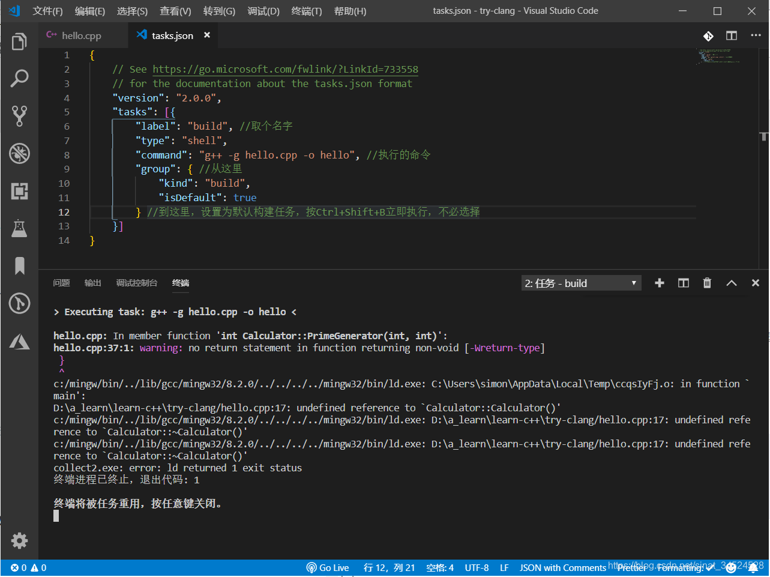Close the tasks.json tab

(207, 35)
